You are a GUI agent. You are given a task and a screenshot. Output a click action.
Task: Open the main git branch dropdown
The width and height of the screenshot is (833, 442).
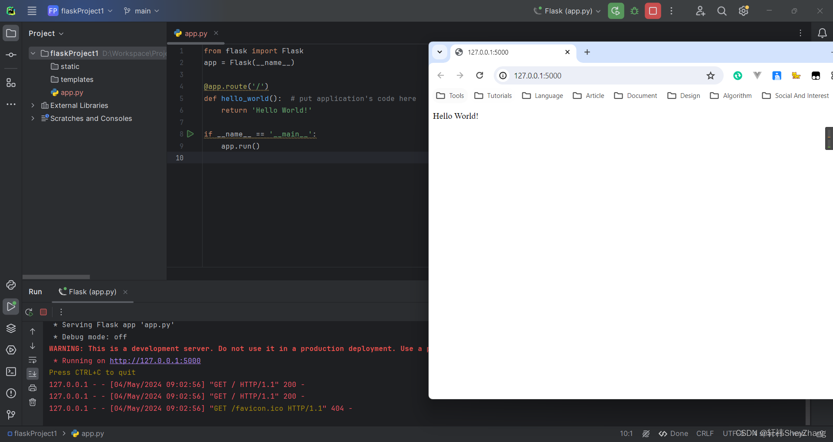141,11
